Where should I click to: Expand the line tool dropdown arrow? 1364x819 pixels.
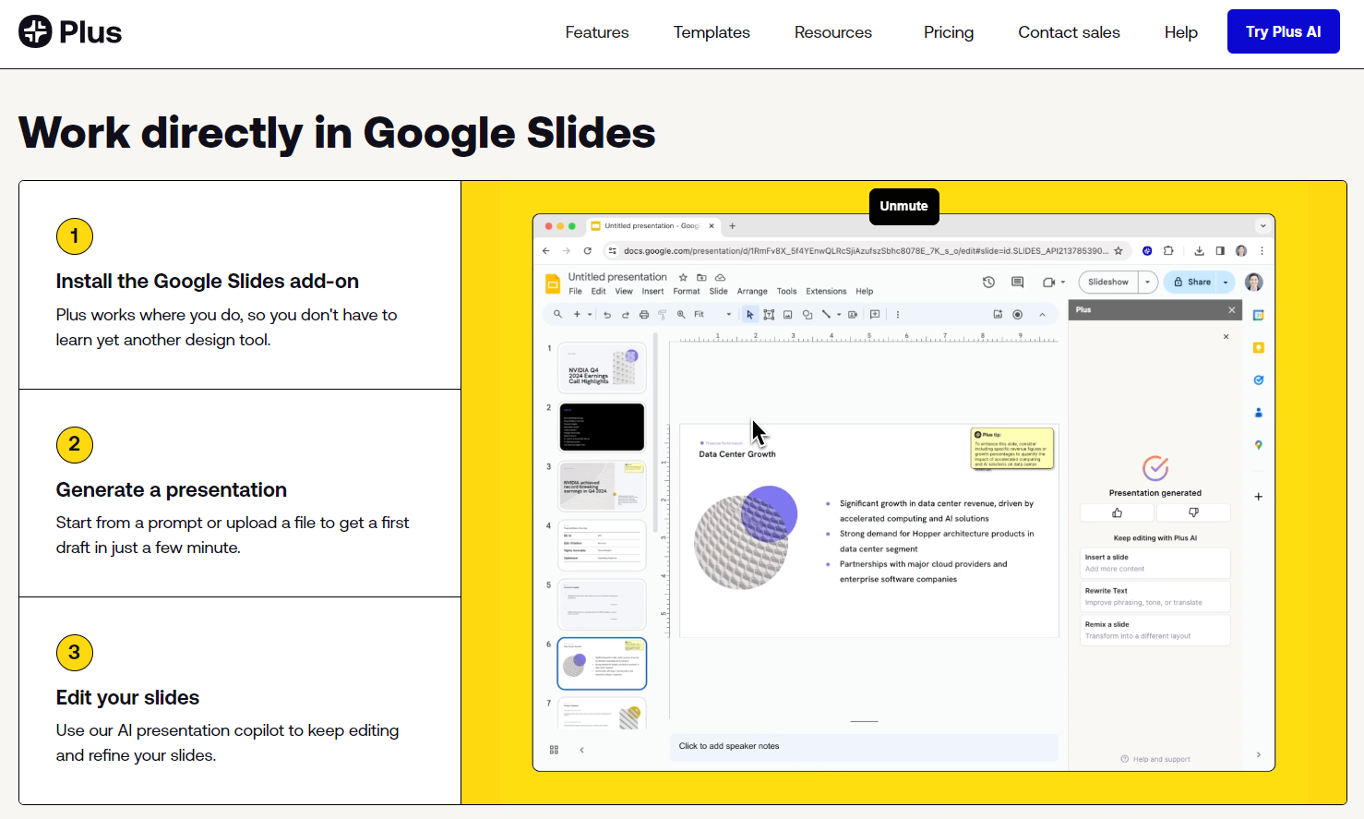click(839, 315)
